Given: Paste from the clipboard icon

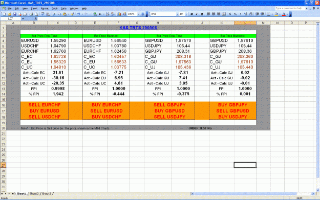Looking at the screenshot, I should coord(65,14).
